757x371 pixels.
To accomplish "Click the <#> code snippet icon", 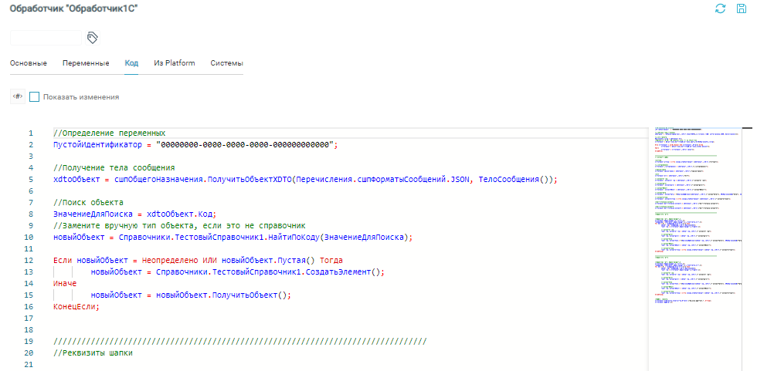I will (x=16, y=97).
